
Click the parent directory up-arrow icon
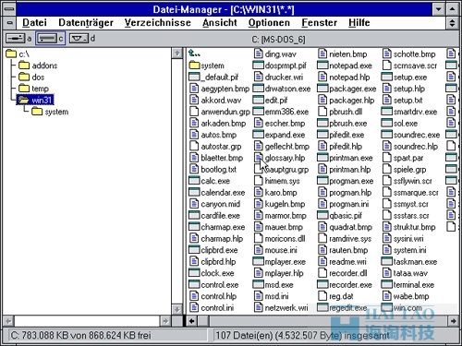click(195, 54)
